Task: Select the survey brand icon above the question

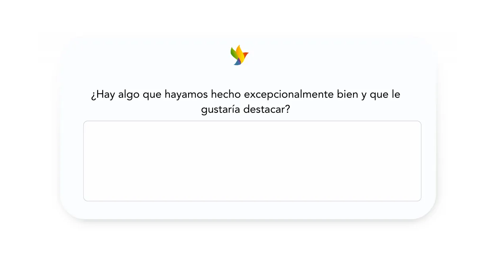Action: [239, 55]
